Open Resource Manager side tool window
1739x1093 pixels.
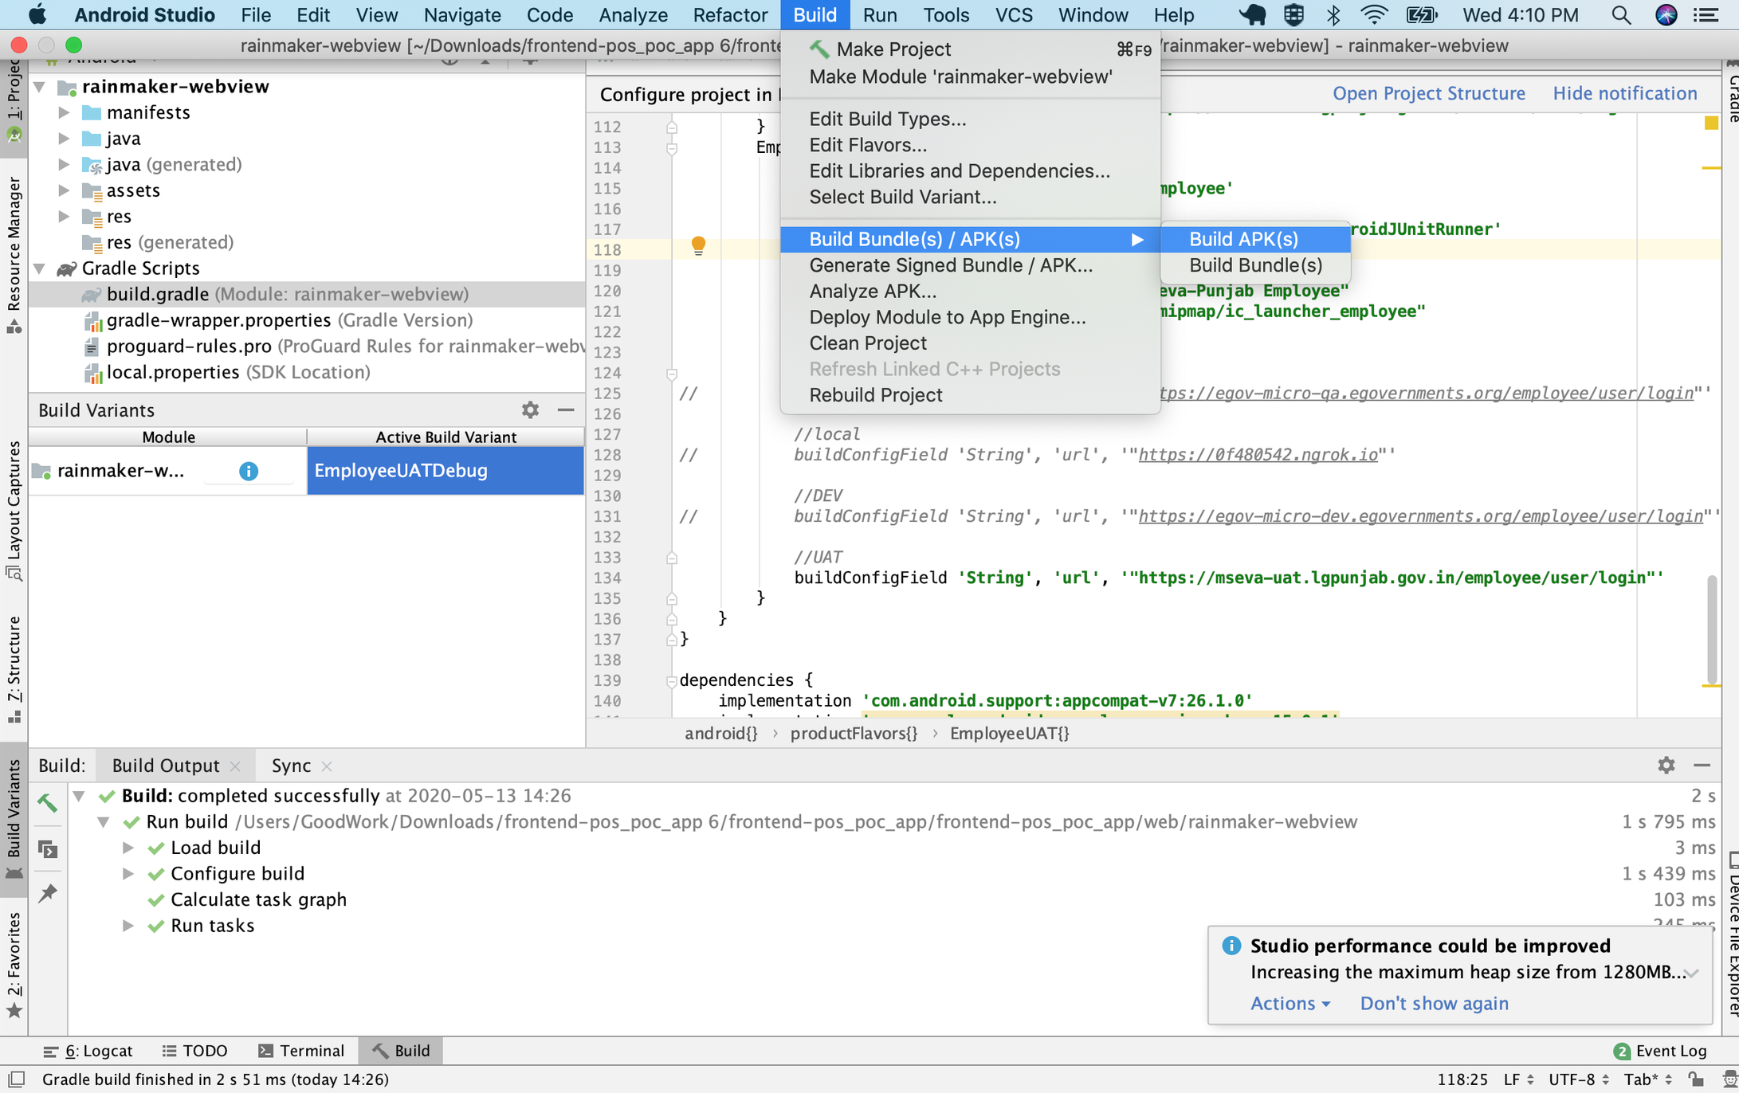click(14, 255)
